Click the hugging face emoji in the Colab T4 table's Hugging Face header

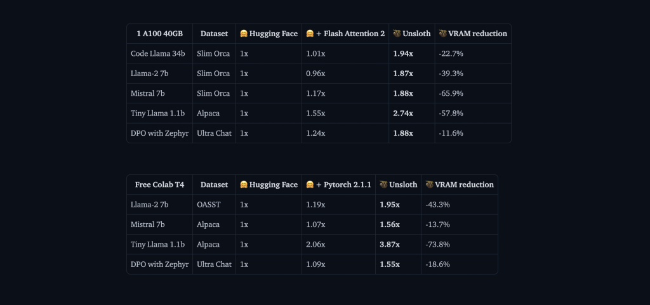244,185
